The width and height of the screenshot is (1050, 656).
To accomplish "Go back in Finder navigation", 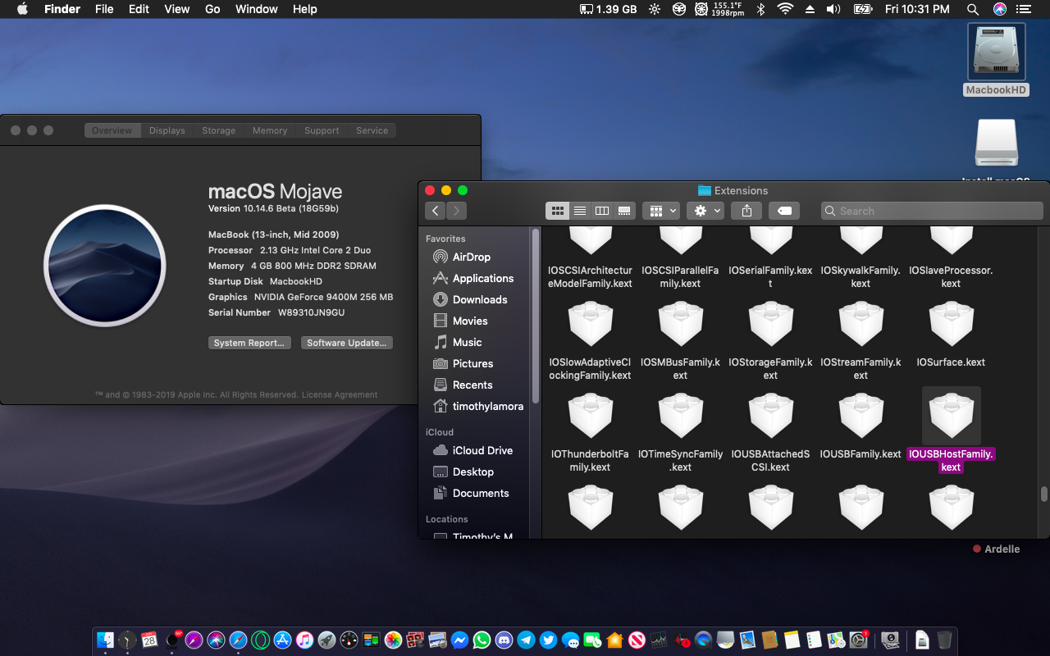I will [x=436, y=211].
